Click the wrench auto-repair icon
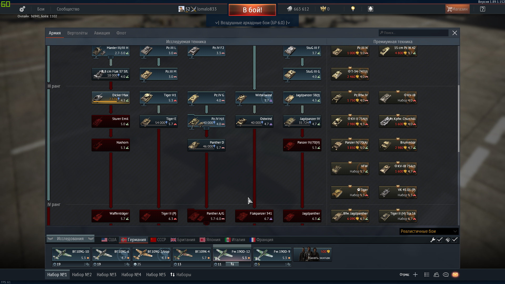The height and width of the screenshot is (284, 505). coord(433,240)
